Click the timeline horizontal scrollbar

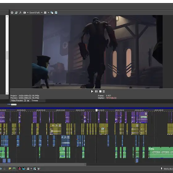tap(43, 164)
